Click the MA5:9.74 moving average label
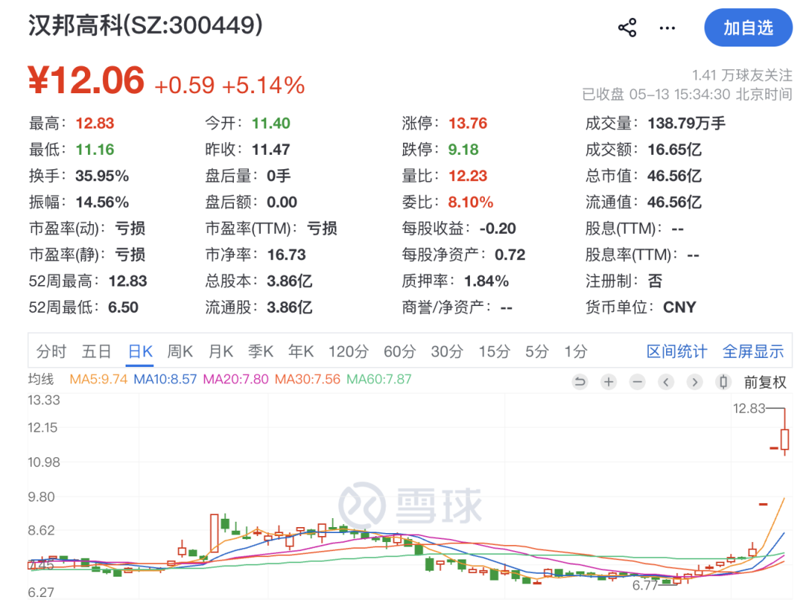Screen dimensions: 812x600 (x=98, y=379)
